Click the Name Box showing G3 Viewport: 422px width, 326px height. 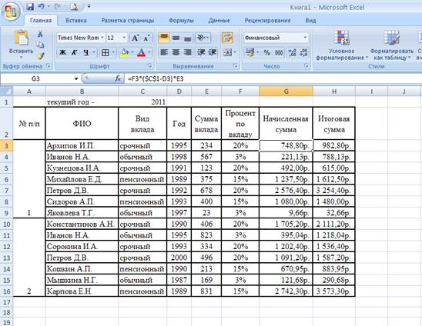(36, 78)
